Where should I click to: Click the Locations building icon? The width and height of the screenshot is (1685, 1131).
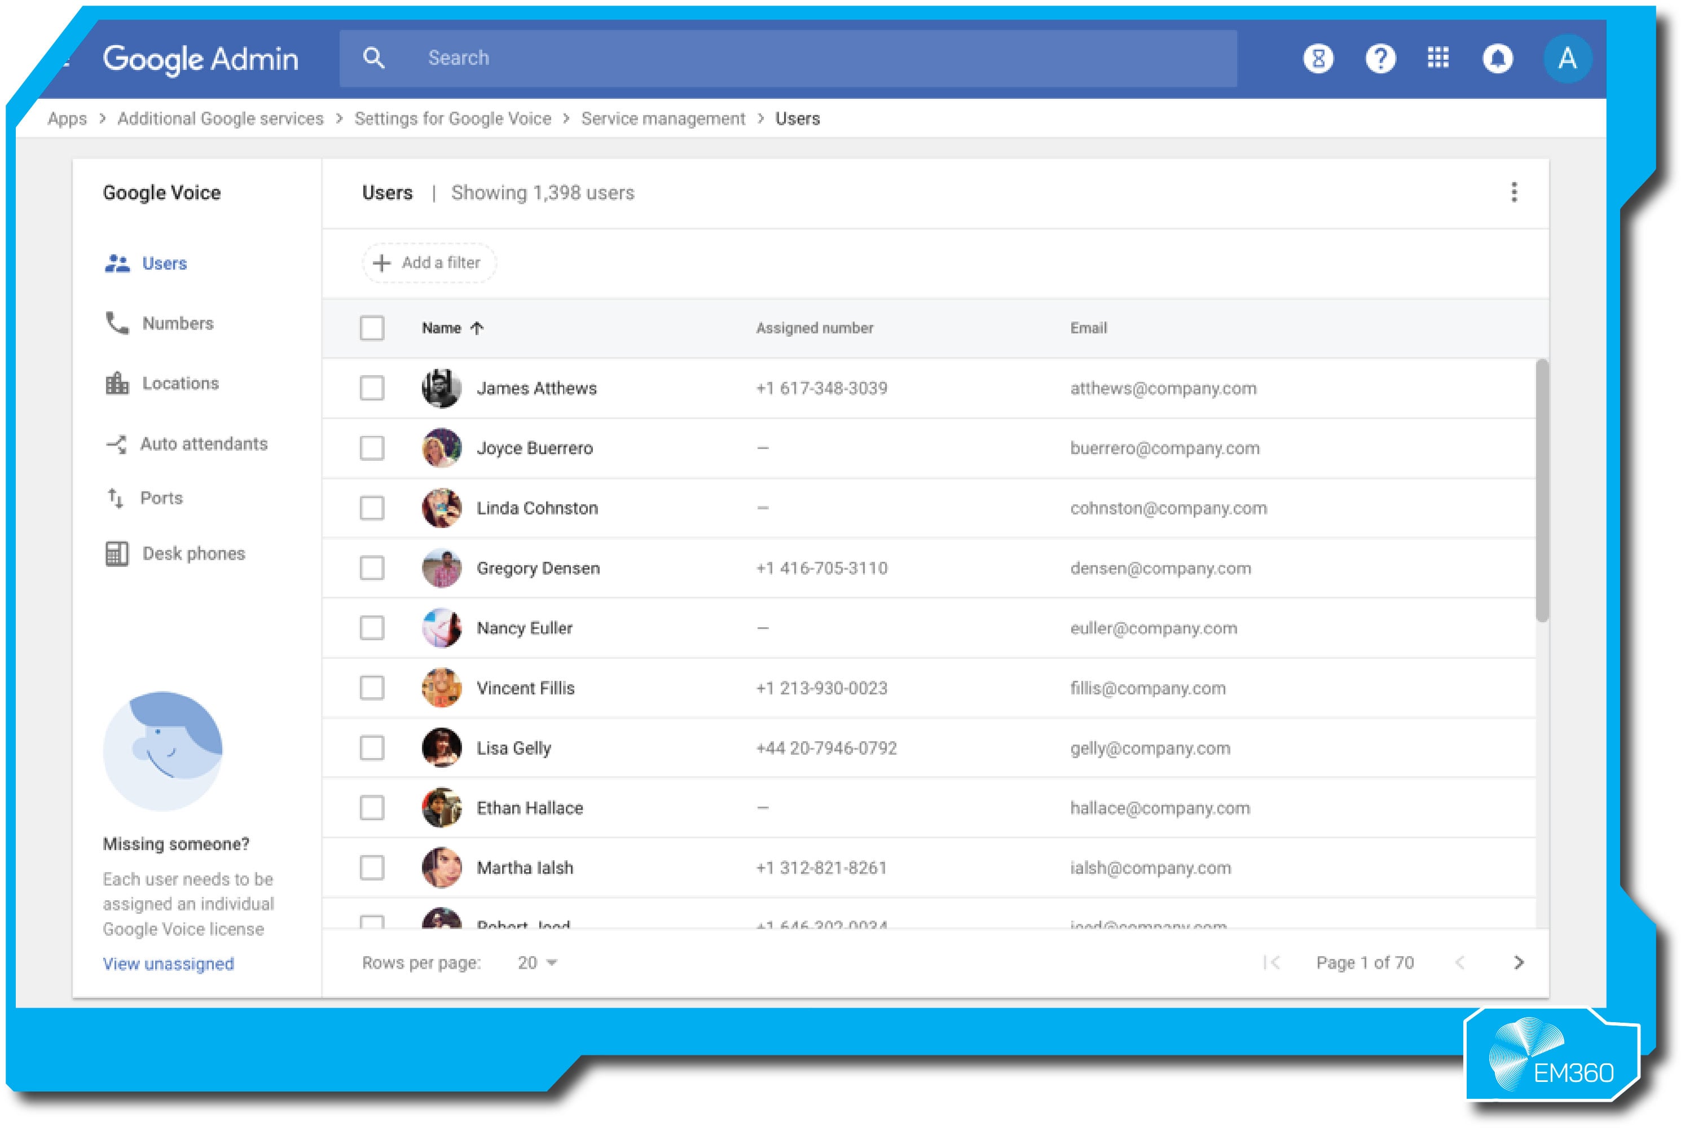point(117,383)
